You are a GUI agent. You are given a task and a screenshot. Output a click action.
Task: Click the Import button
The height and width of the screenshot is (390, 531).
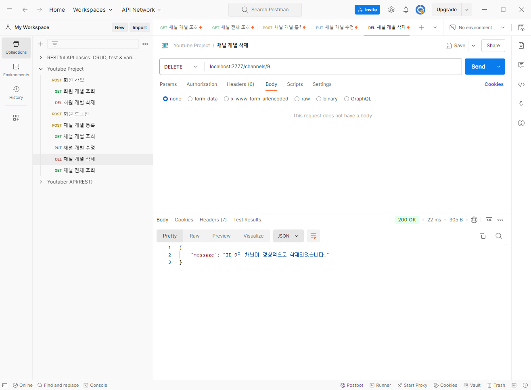140,27
